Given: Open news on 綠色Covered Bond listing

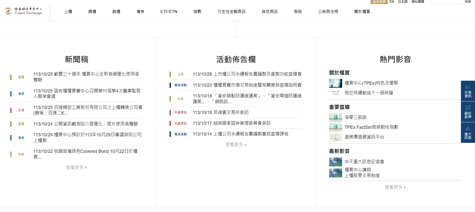Looking at the screenshot, I should [x=85, y=154].
